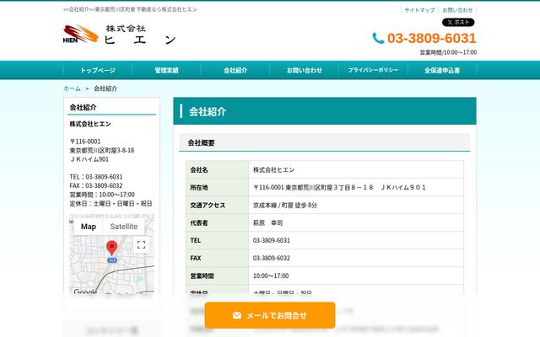
Task: Select the FAX 03-3809-6032 table value
Action: coord(356,258)
